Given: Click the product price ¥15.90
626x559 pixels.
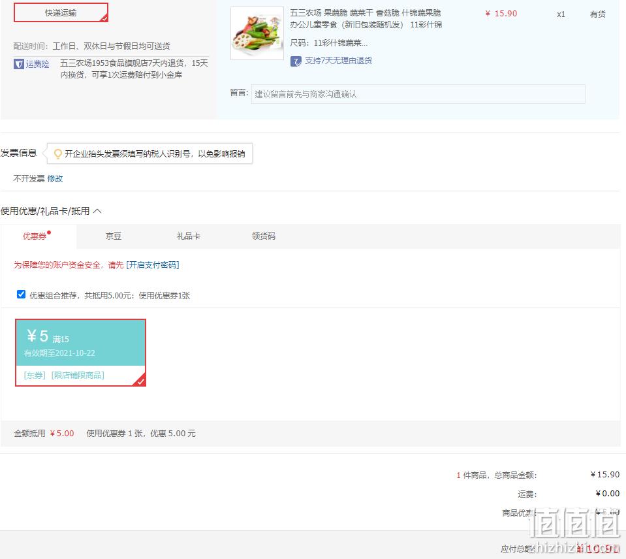Looking at the screenshot, I should click(x=501, y=14).
